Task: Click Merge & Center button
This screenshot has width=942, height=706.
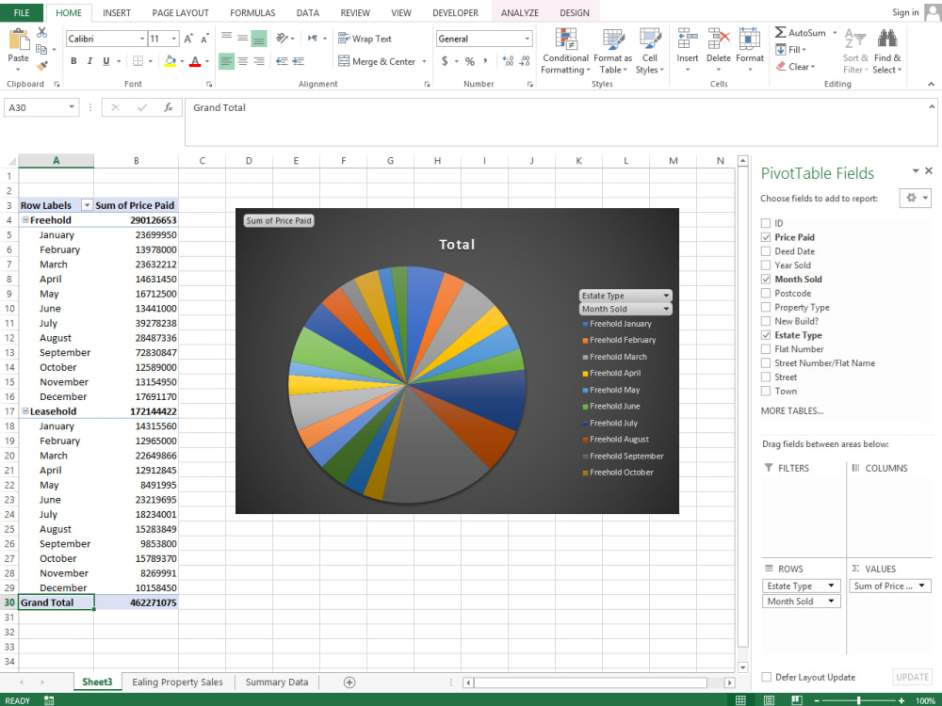Action: [x=377, y=60]
